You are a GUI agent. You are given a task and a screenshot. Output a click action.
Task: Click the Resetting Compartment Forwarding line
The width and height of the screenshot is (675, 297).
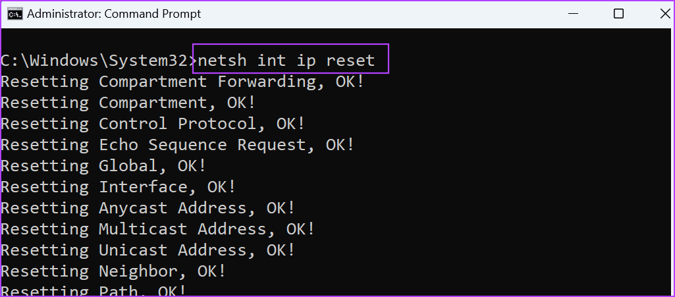[182, 82]
